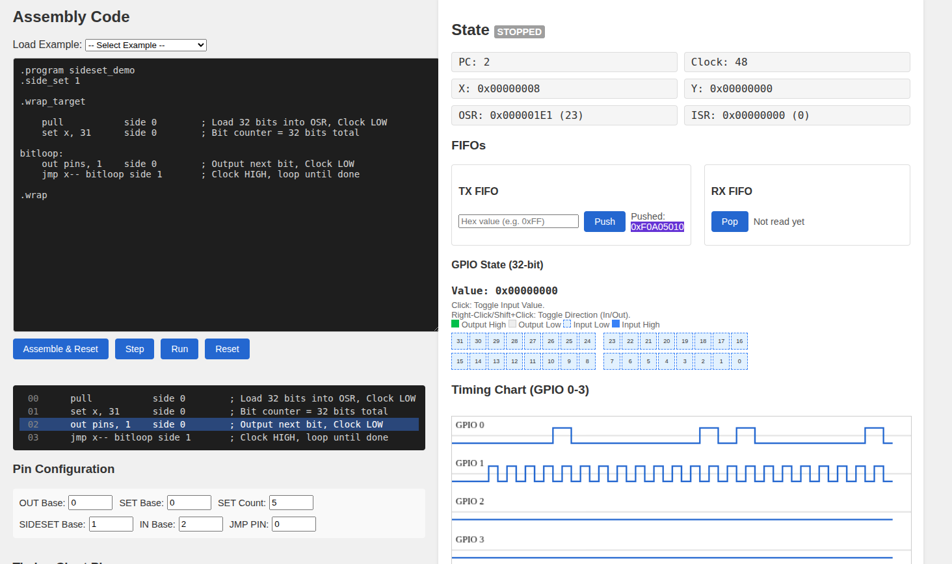Toggle GPIO pin 7 input value

coord(611,361)
